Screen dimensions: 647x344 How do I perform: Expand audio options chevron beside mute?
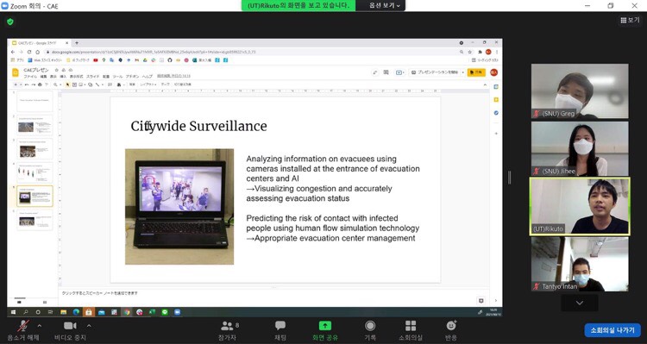pos(39,326)
